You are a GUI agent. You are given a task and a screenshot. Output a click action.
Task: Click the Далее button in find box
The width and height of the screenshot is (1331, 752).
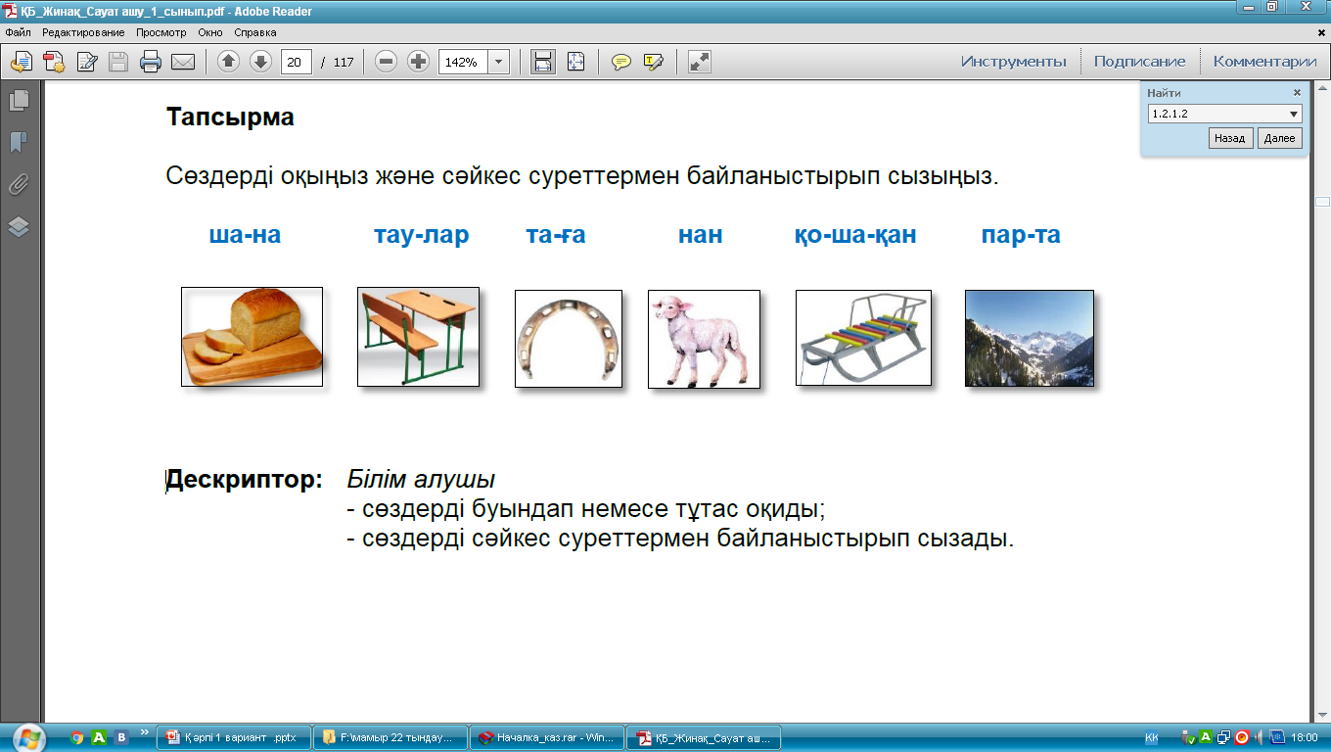1279,138
